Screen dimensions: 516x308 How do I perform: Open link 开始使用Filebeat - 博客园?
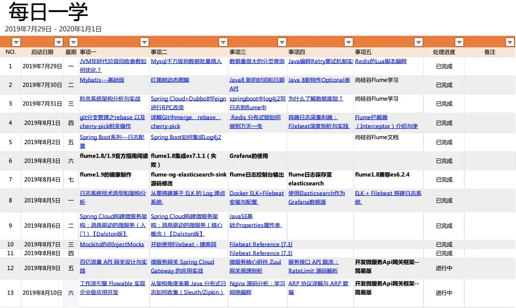(184, 244)
